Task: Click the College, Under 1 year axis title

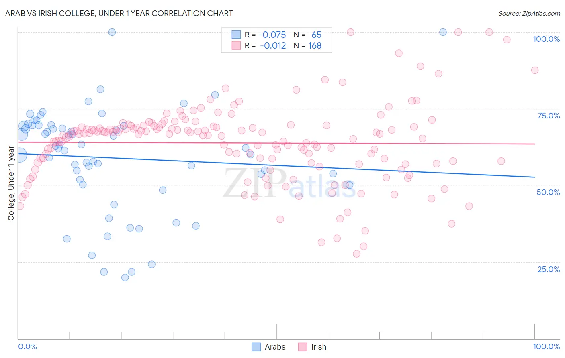Action: click(x=11, y=183)
